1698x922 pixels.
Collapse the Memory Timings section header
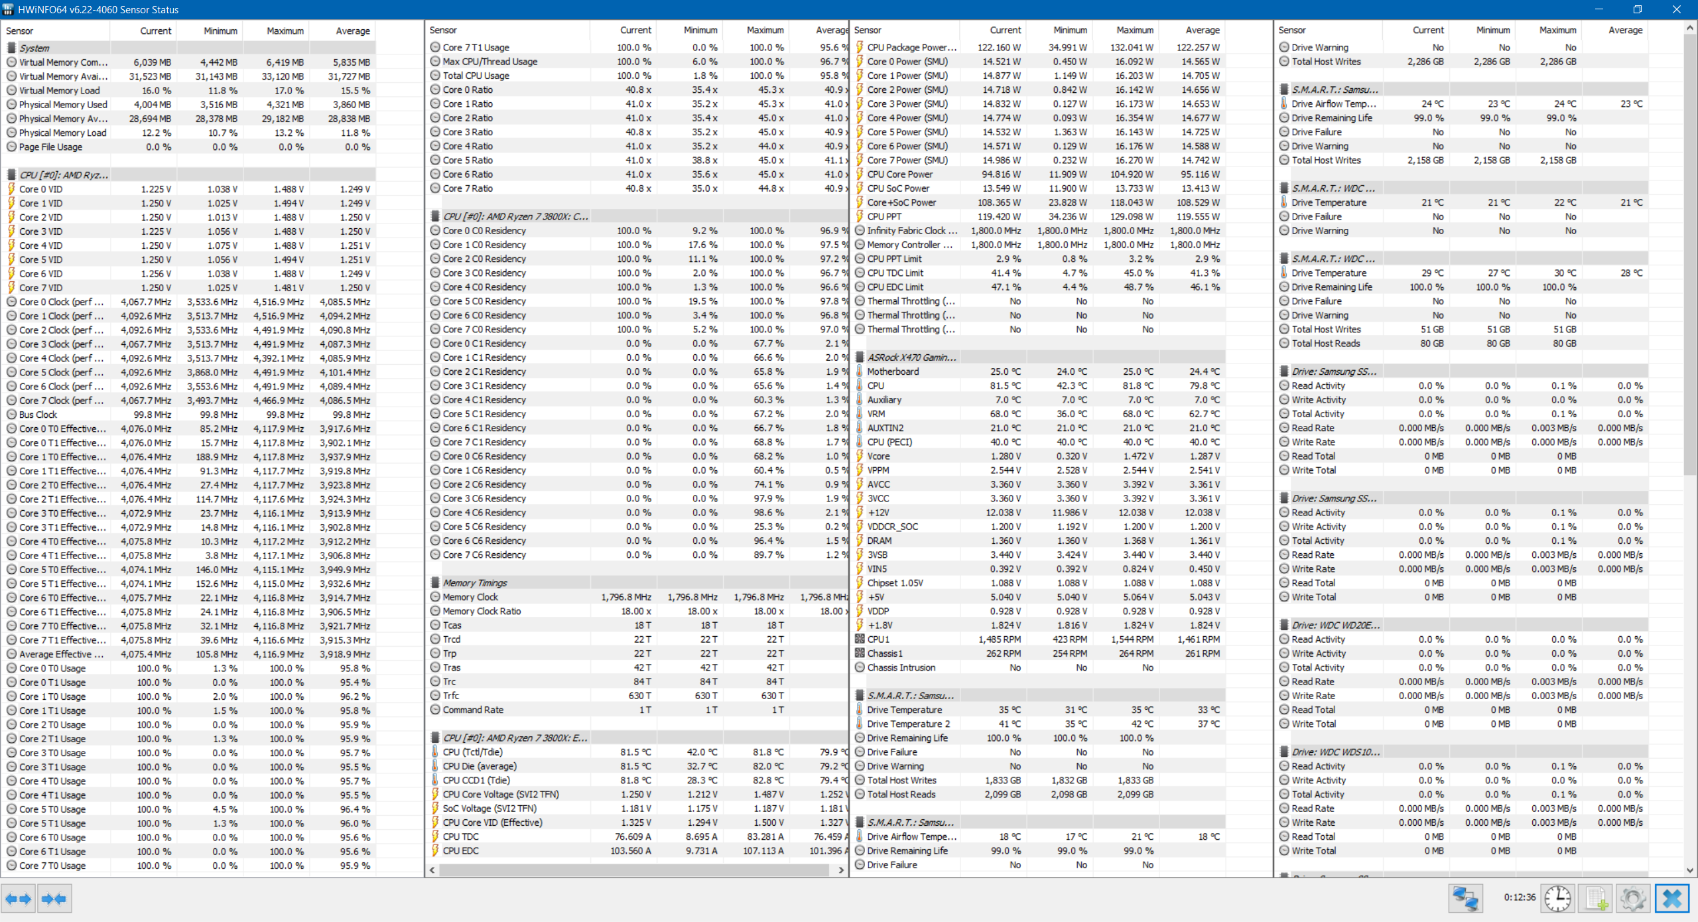(x=475, y=582)
